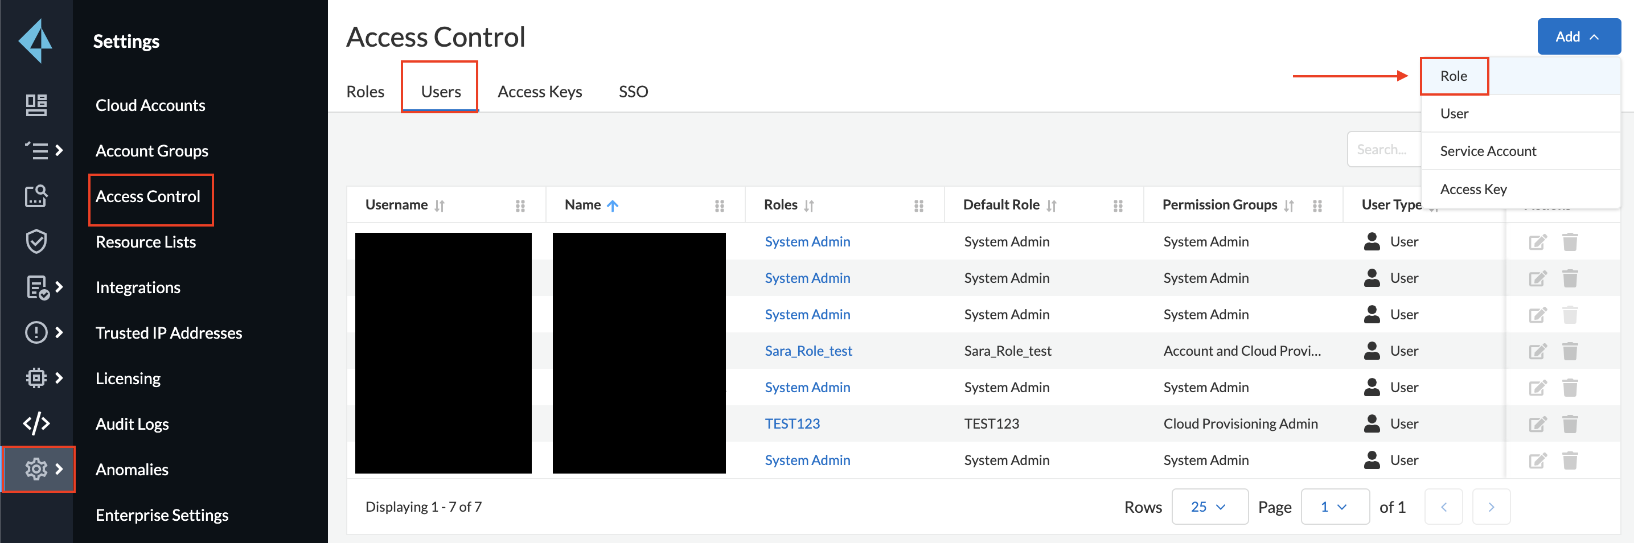This screenshot has height=543, width=1634.
Task: Sort table by Username column
Action: [x=439, y=205]
